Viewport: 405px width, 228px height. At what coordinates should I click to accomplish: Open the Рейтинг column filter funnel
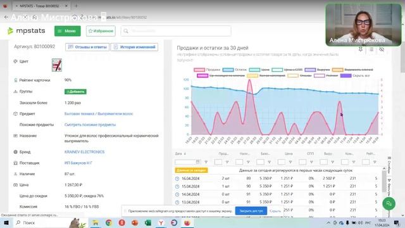(375, 162)
